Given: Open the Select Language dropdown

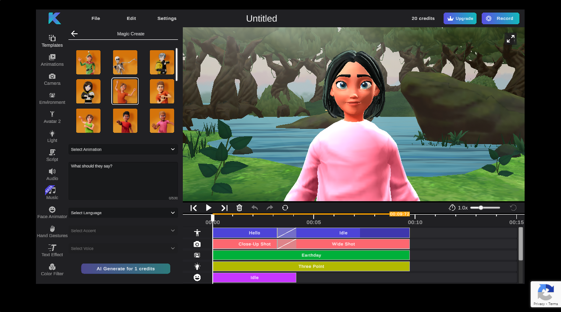Looking at the screenshot, I should pyautogui.click(x=123, y=213).
